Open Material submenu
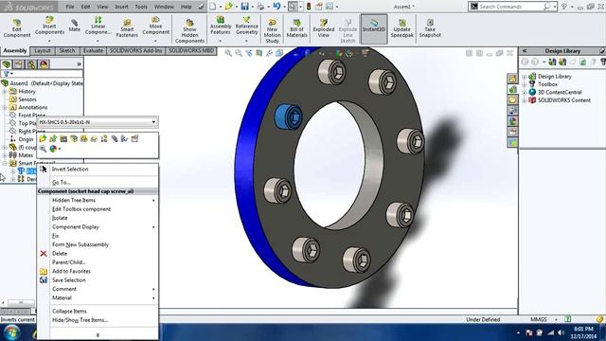Viewport: 606px width, 341px height. point(98,298)
